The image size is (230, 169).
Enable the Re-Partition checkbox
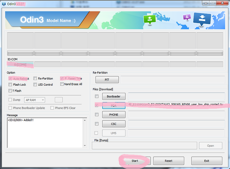[x=35, y=79]
